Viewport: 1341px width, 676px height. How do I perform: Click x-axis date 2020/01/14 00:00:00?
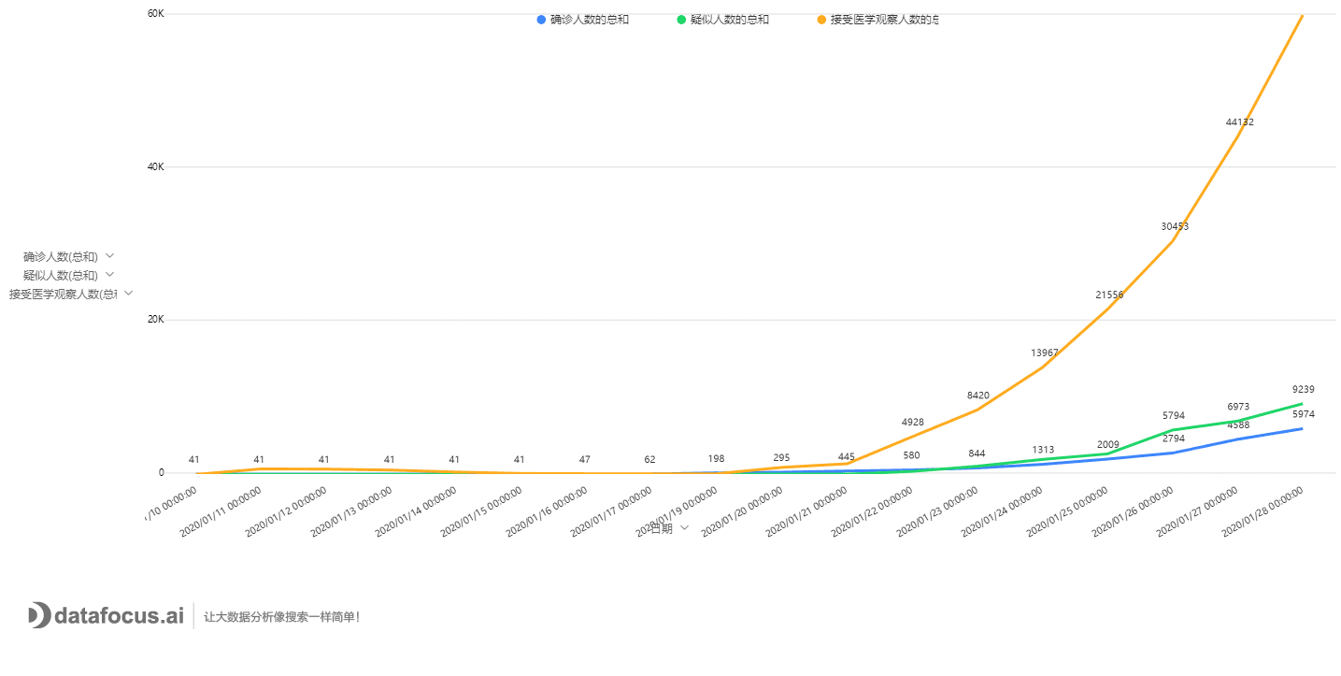[417, 511]
